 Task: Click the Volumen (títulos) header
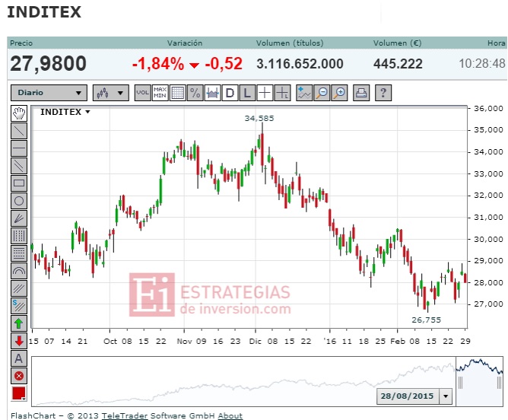290,43
